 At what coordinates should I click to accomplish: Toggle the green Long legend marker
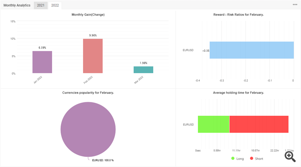pos(233,158)
